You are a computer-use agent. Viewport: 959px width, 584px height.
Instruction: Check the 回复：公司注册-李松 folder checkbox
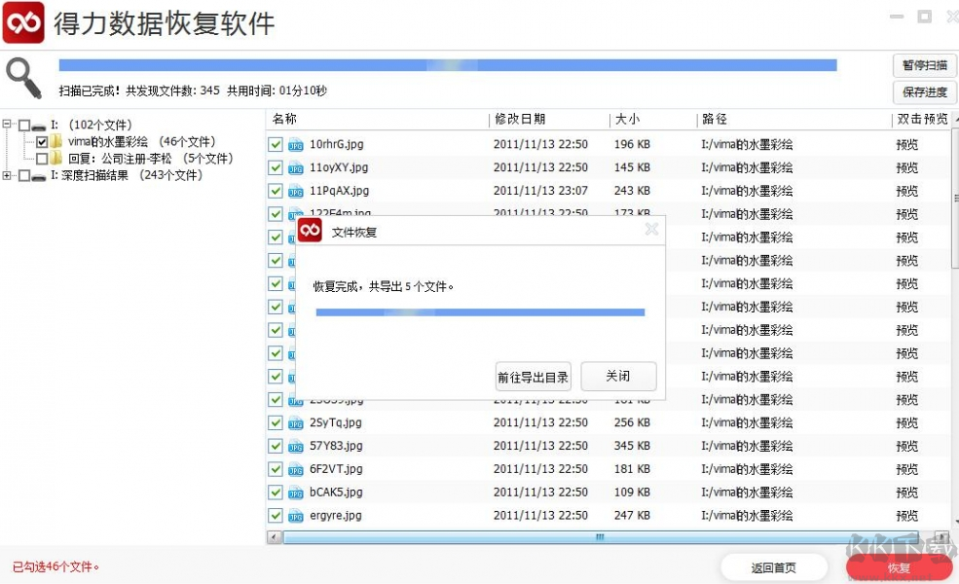coord(42,160)
